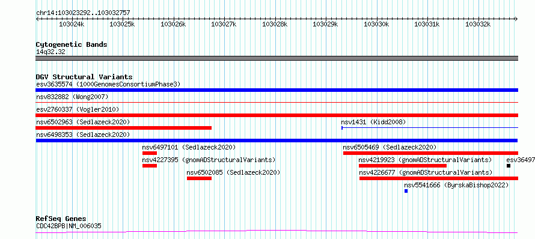Click the 103032k ruler tick label

coord(478,24)
